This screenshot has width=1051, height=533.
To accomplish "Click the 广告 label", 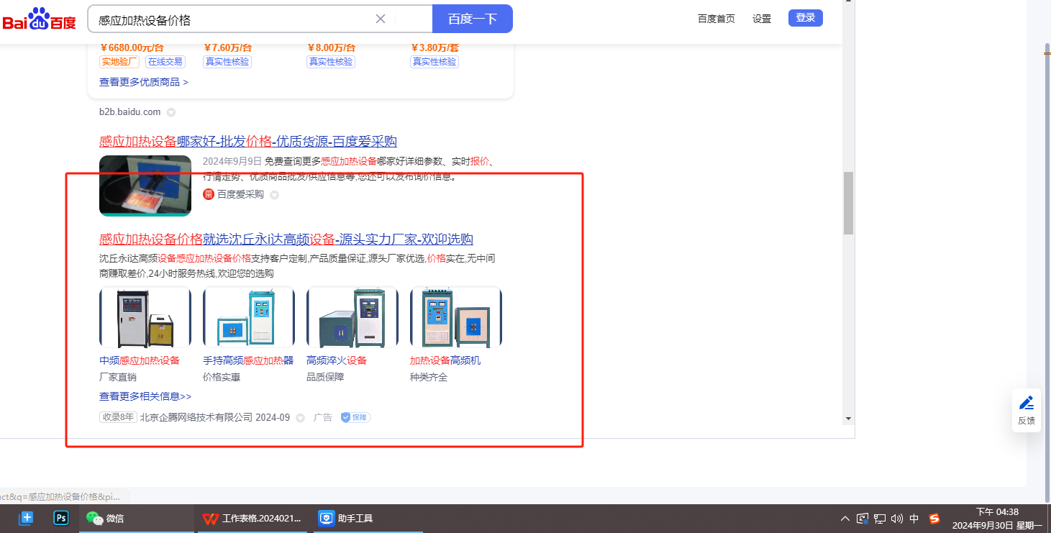I will (323, 417).
